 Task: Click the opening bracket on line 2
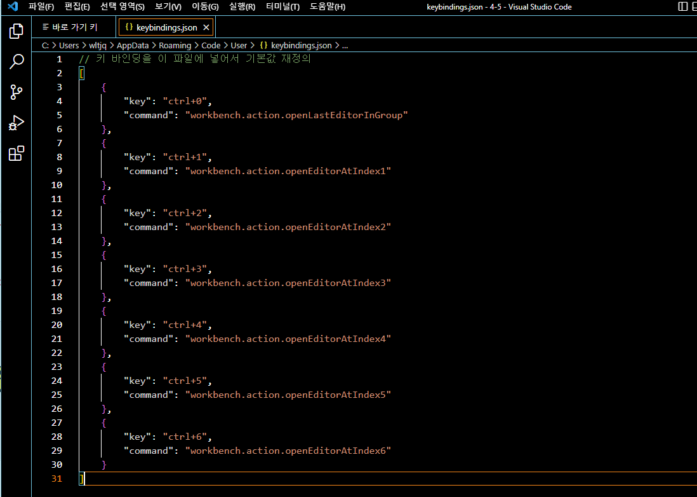point(81,74)
